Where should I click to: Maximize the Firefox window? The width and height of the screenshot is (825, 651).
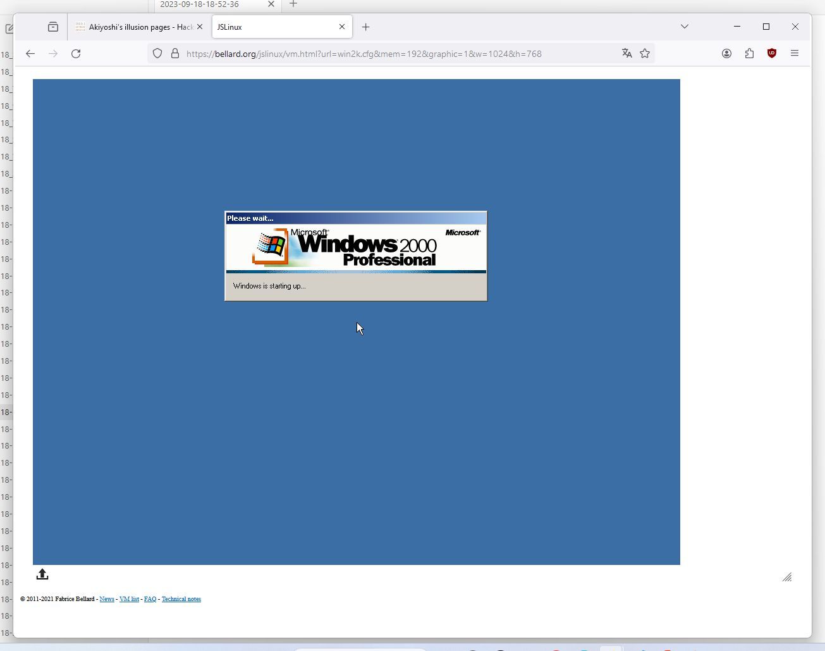(766, 27)
